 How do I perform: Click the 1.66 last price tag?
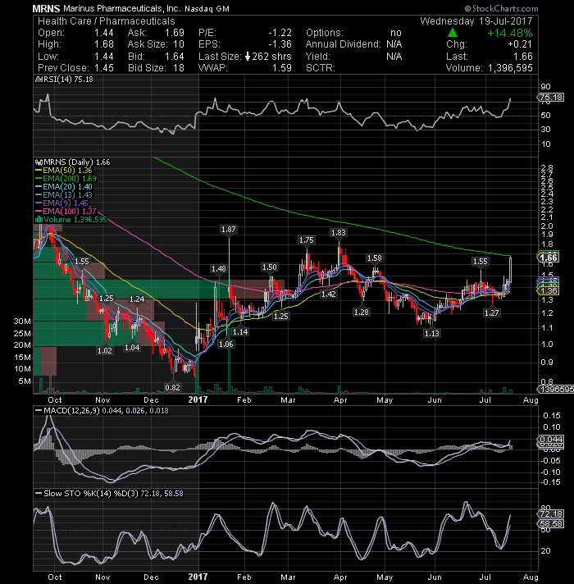click(548, 258)
